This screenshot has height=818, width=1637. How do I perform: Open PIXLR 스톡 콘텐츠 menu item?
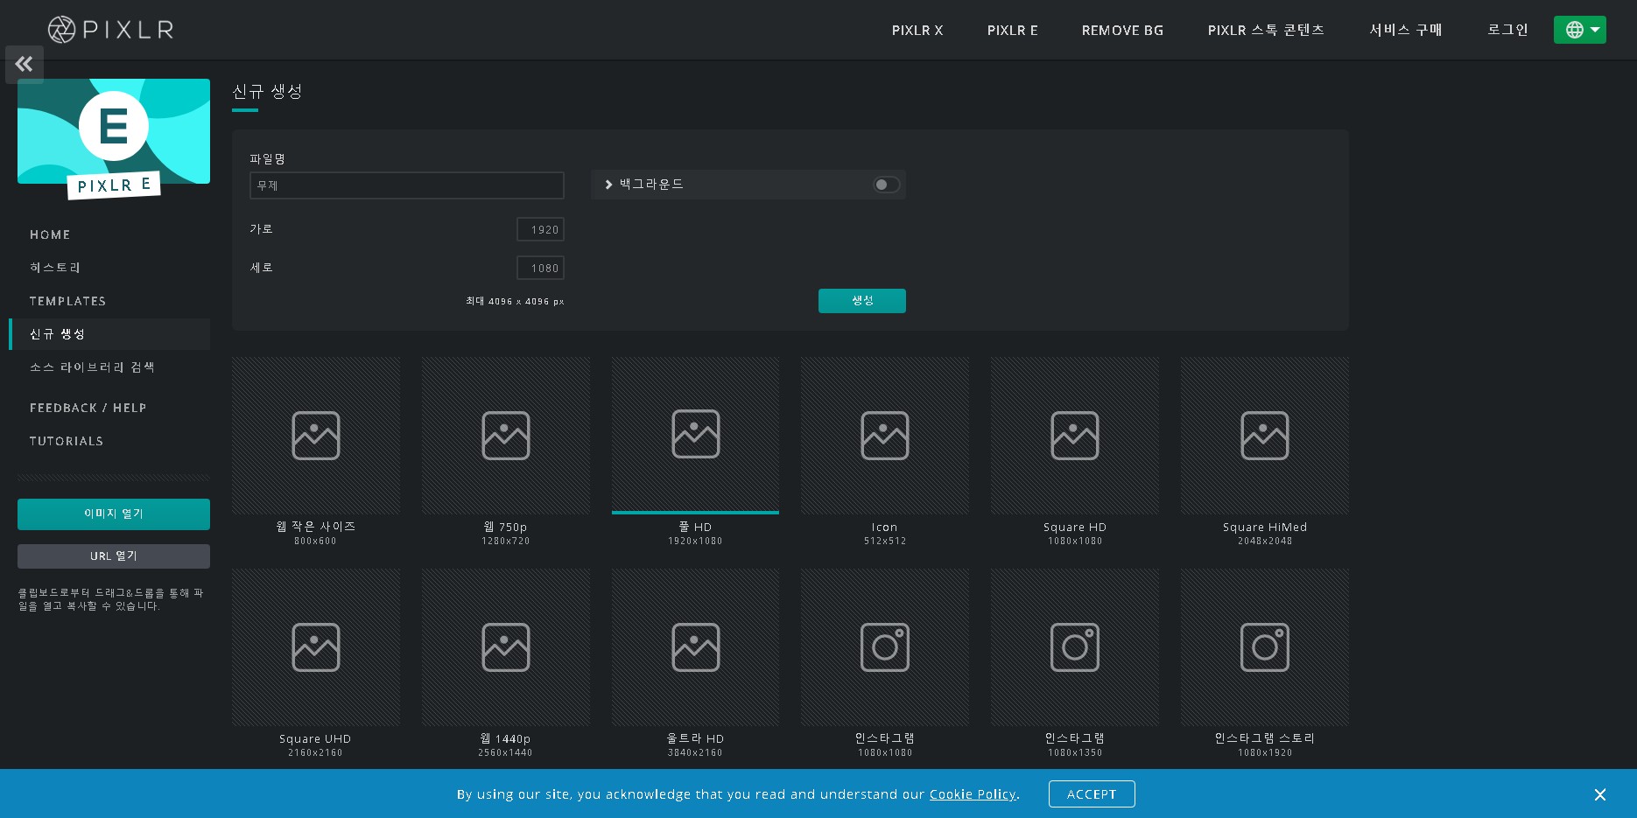click(x=1266, y=30)
